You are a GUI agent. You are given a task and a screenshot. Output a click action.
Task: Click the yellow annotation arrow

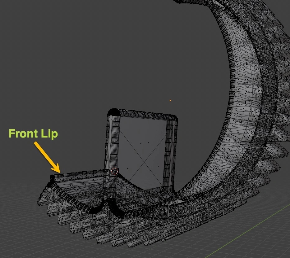tap(47, 156)
